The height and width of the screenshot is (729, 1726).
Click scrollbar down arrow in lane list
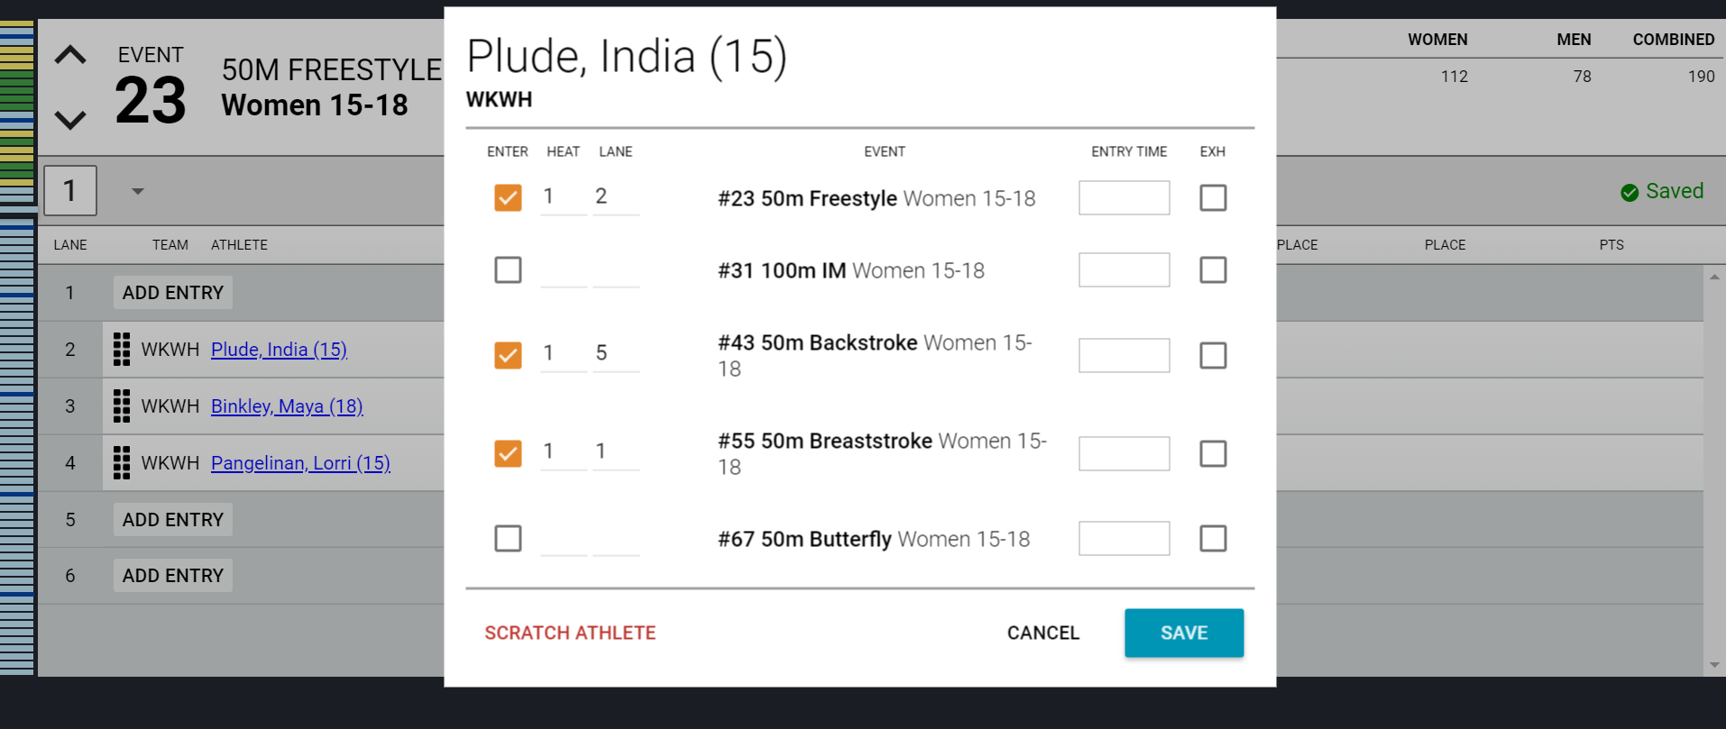[1714, 665]
